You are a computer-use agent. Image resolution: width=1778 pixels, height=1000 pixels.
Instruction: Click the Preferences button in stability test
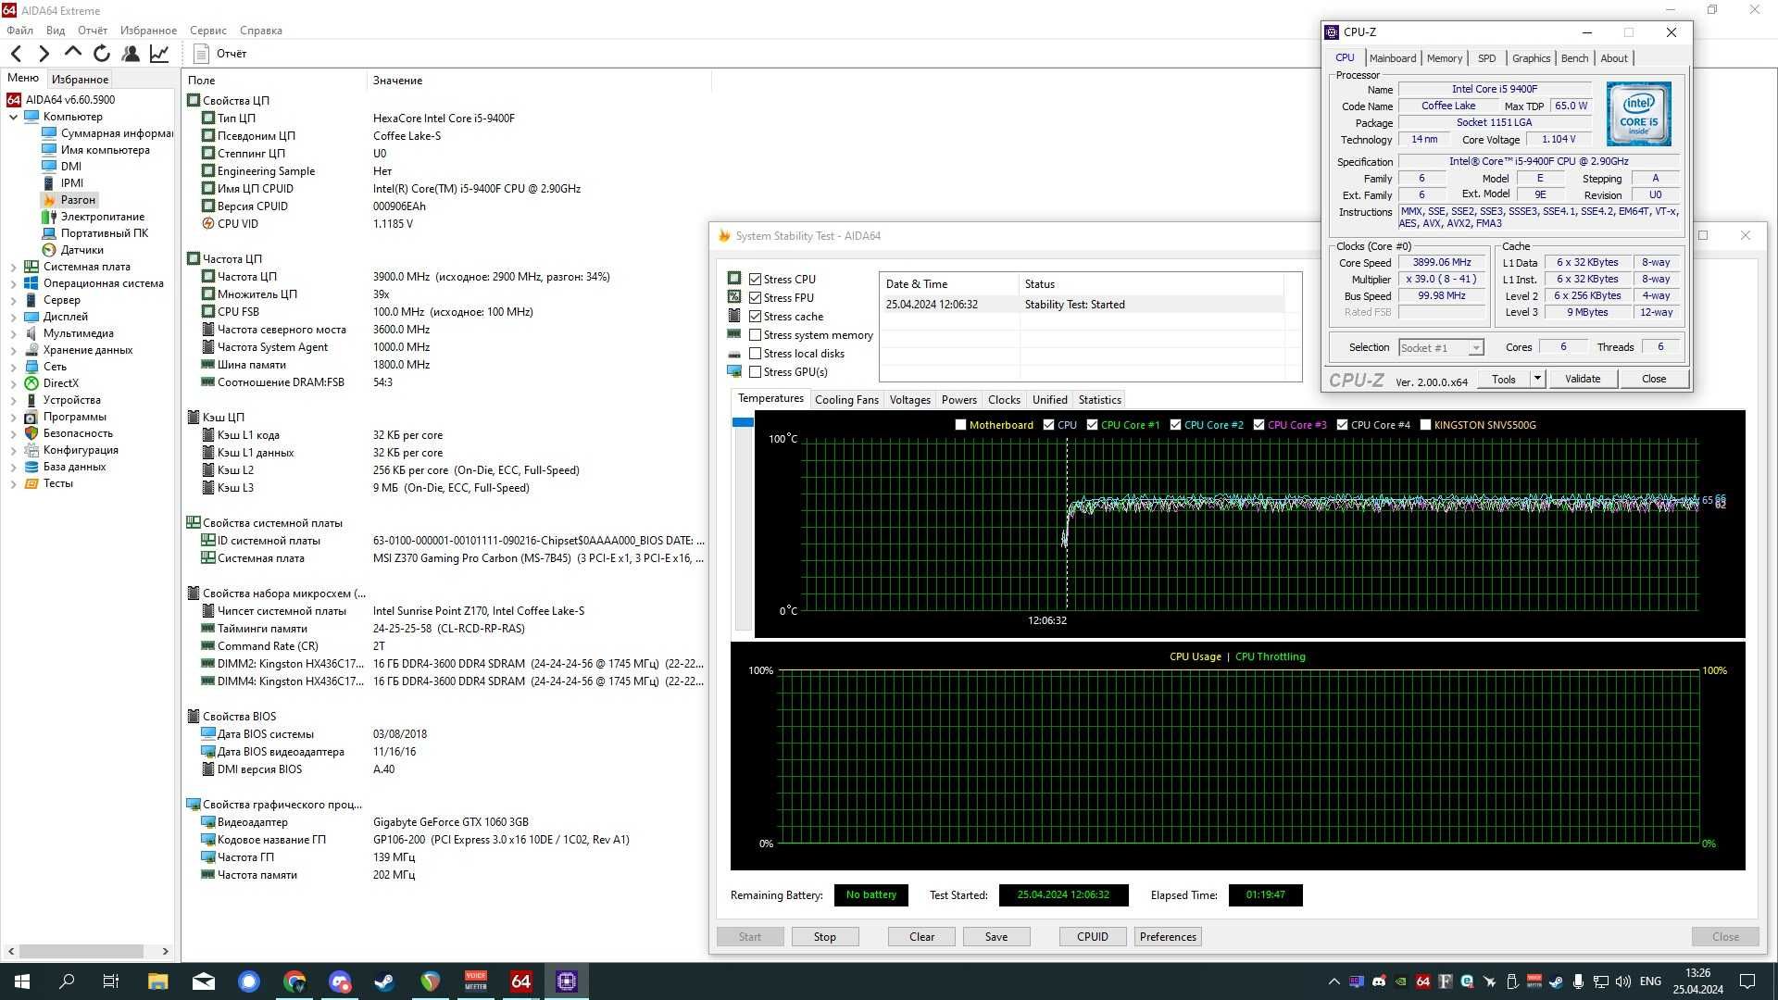click(1166, 935)
